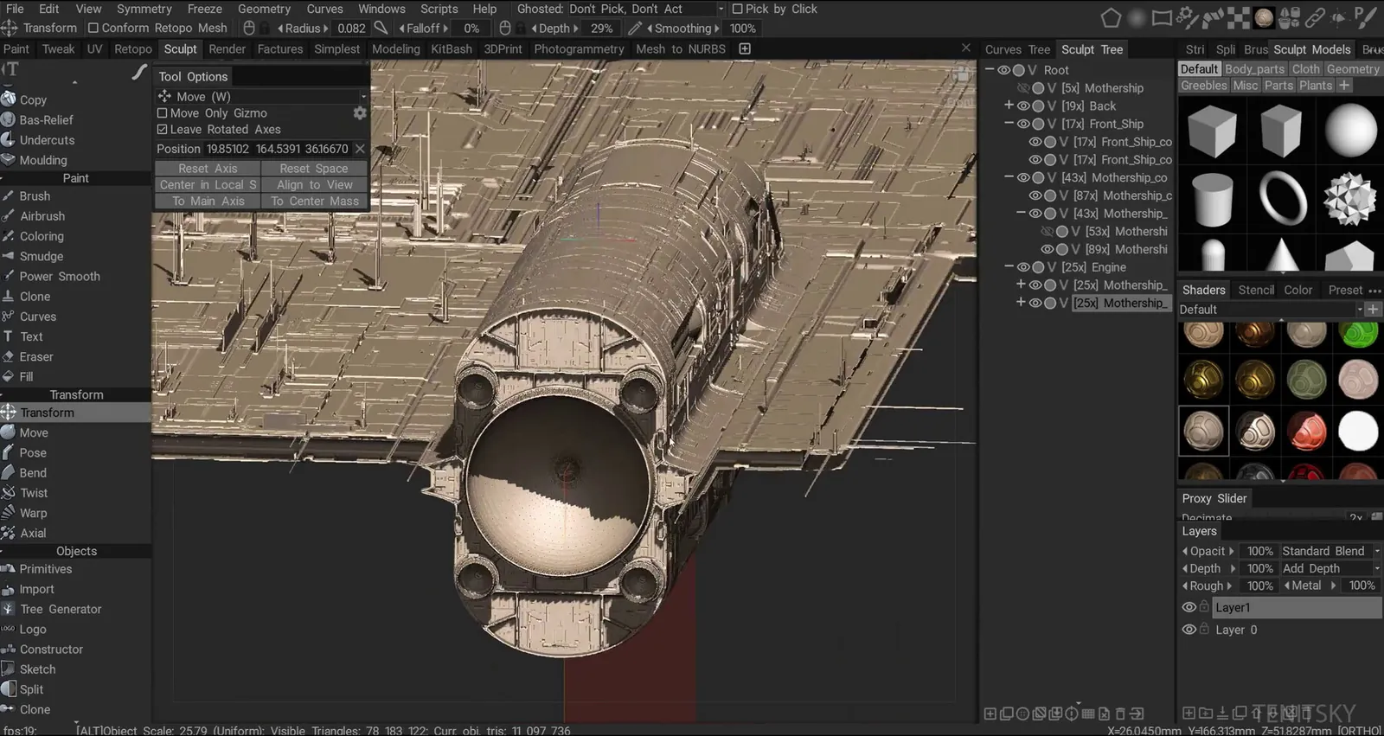Select the Warp tool
This screenshot has width=1384, height=736.
tap(33, 513)
